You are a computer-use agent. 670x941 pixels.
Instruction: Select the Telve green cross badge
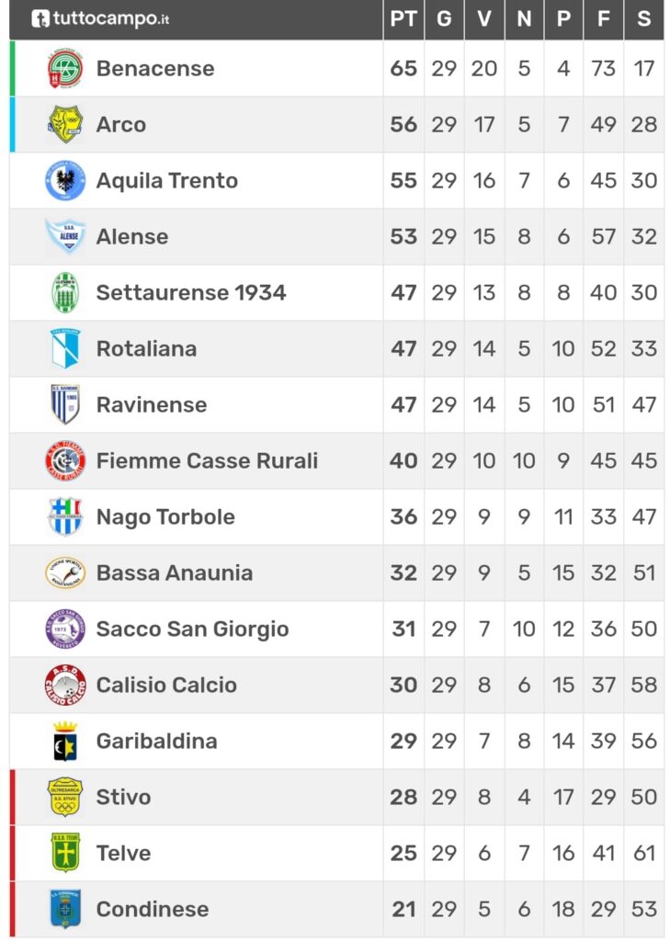[65, 853]
